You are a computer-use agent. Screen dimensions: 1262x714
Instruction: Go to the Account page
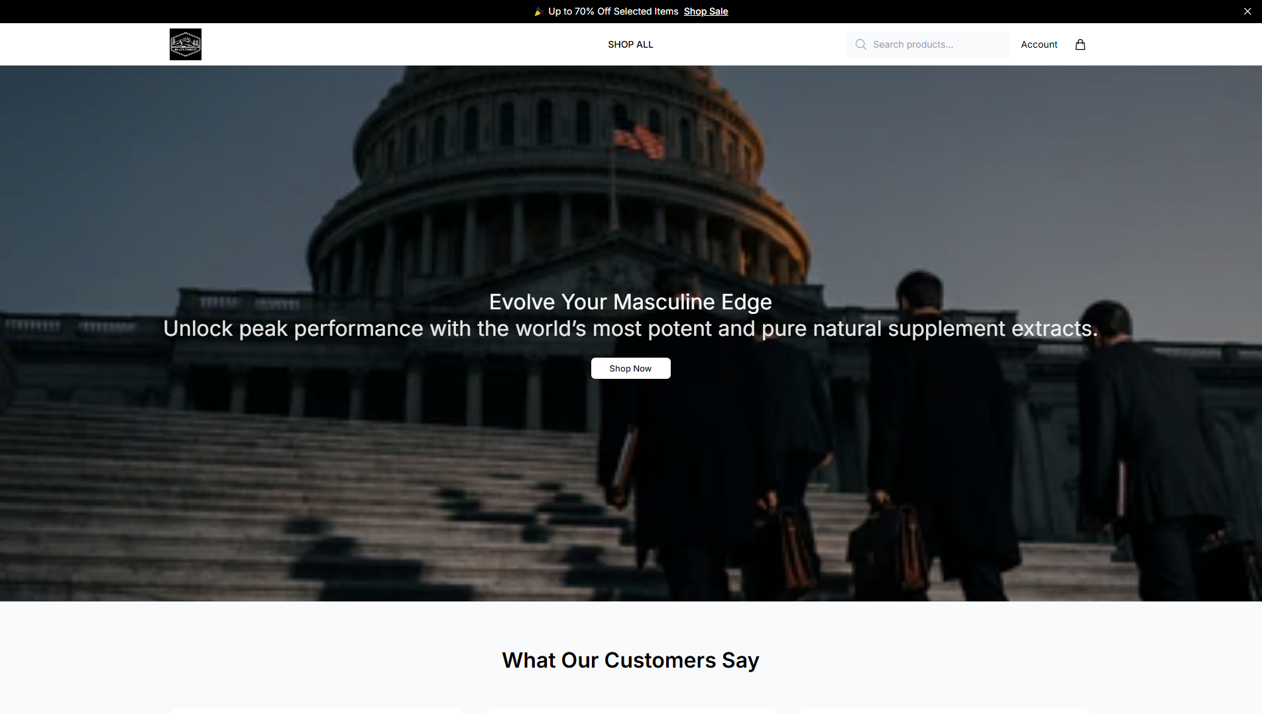1039,44
